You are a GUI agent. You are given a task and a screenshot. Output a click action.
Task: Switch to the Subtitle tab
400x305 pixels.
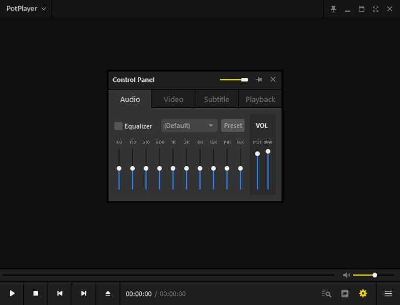(x=217, y=99)
